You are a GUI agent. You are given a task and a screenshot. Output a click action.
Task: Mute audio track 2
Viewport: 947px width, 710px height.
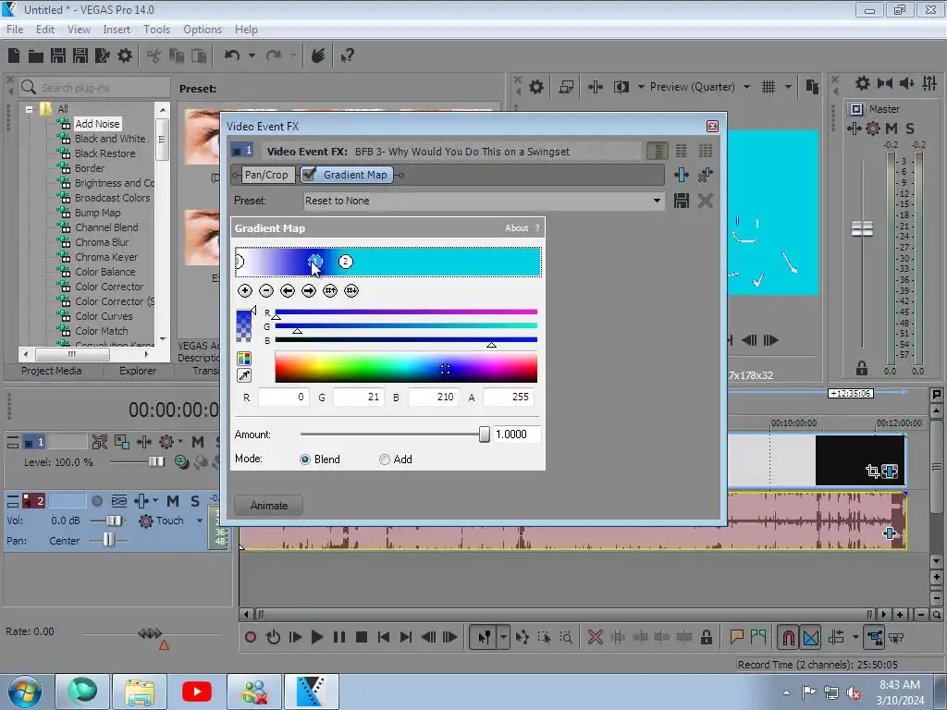click(173, 501)
